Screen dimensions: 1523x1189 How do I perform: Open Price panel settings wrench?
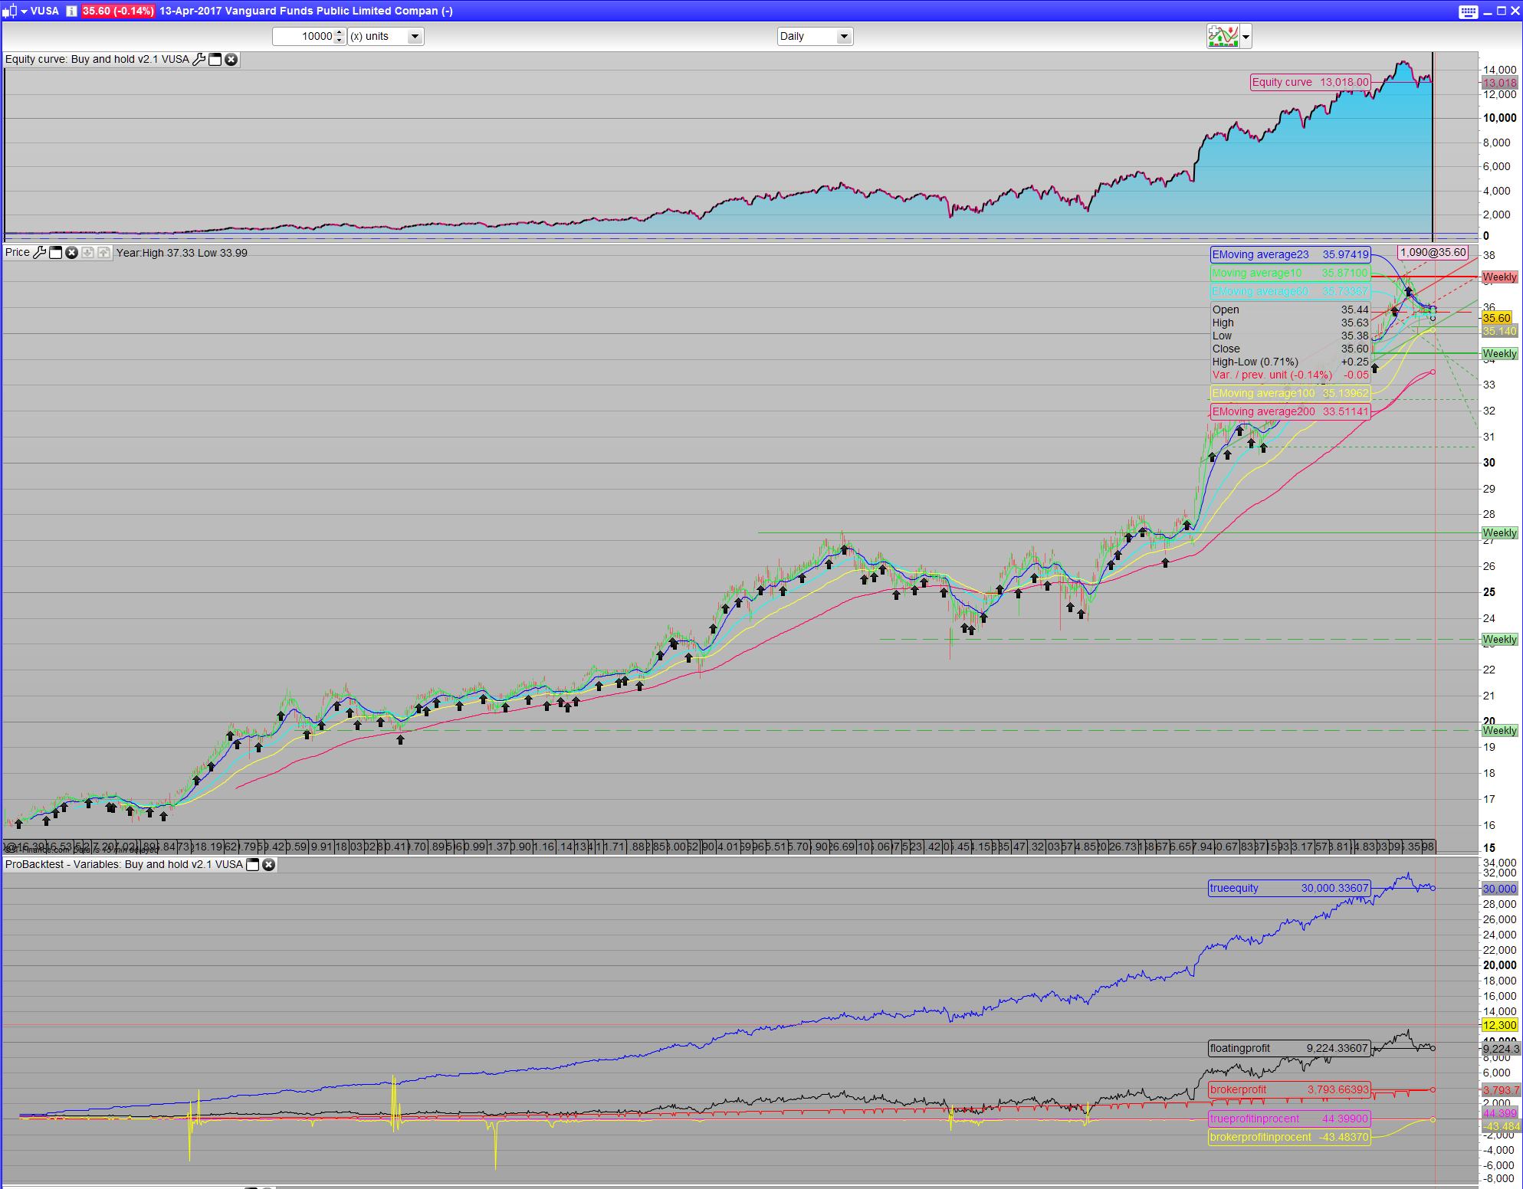(40, 252)
